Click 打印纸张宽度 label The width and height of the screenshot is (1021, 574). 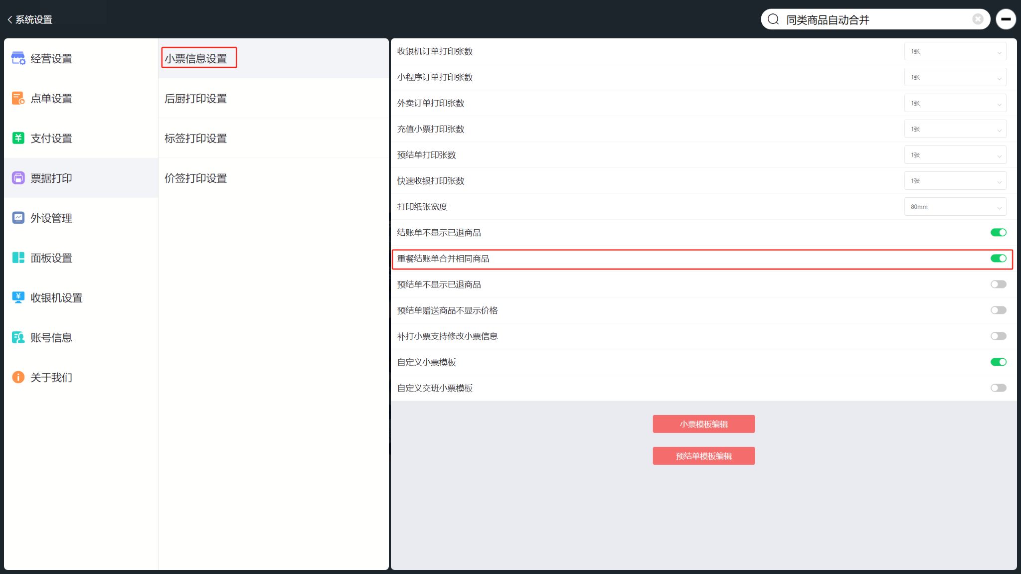422,207
